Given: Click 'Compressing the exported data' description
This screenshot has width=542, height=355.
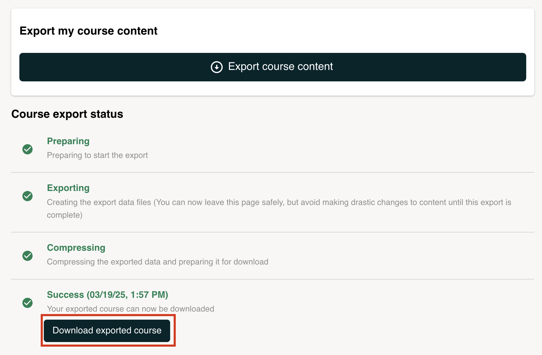Looking at the screenshot, I should 157,262.
